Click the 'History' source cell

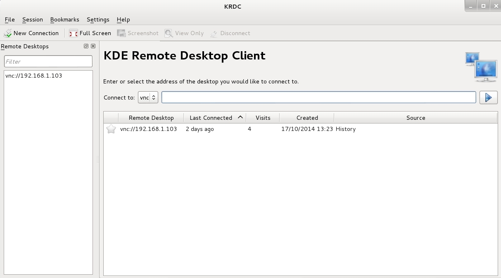pos(346,129)
